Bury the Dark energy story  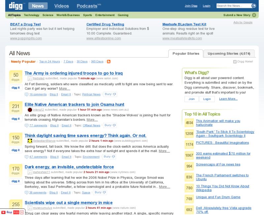click(100, 192)
